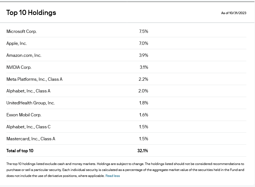Image resolution: width=255 pixels, height=187 pixels.
Task: Click NVIDIA Corp. in holdings list
Action: point(19,67)
